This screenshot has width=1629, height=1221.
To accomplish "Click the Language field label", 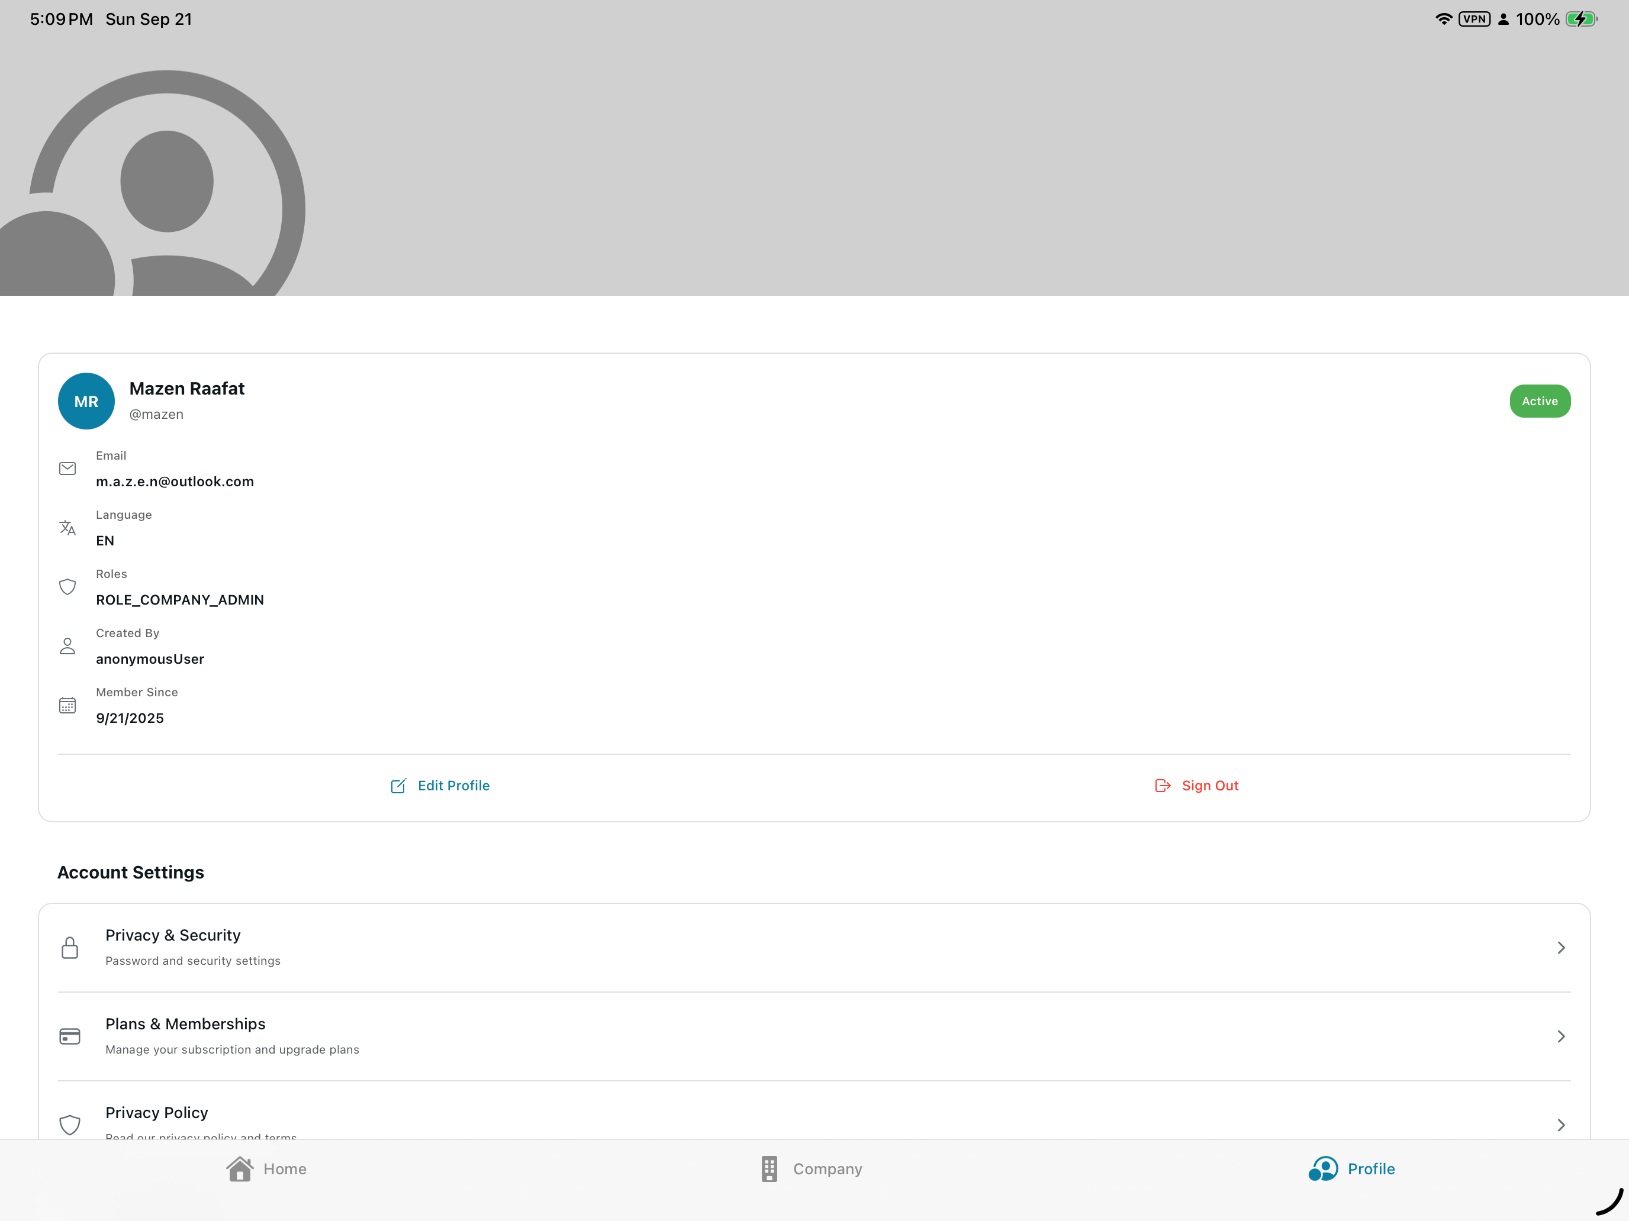I will pos(124,515).
